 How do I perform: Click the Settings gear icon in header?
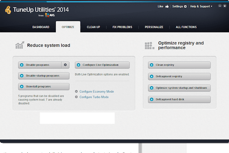185,6
